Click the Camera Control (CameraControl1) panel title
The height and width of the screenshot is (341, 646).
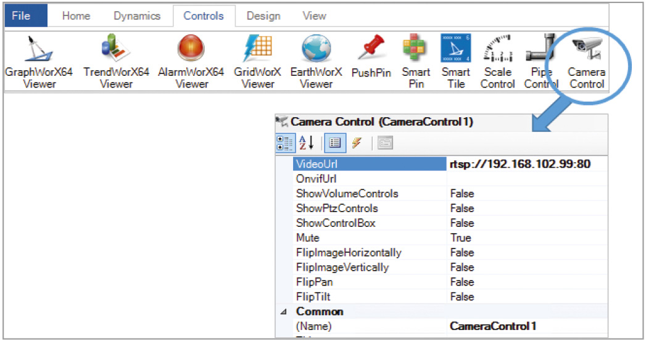(381, 122)
